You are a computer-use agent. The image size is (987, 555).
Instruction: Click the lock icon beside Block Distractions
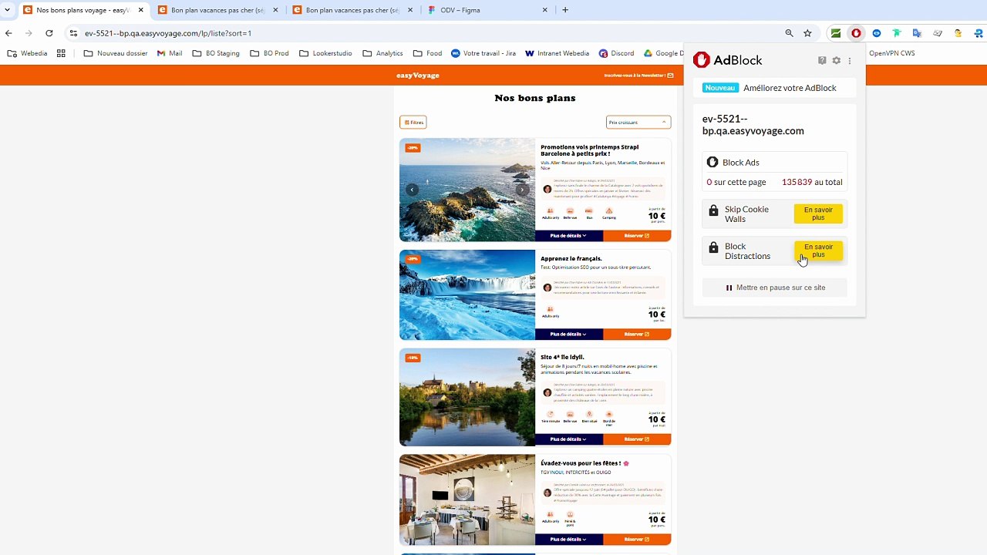pyautogui.click(x=713, y=247)
